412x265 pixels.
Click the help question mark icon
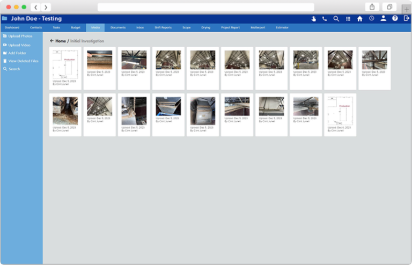(395, 19)
